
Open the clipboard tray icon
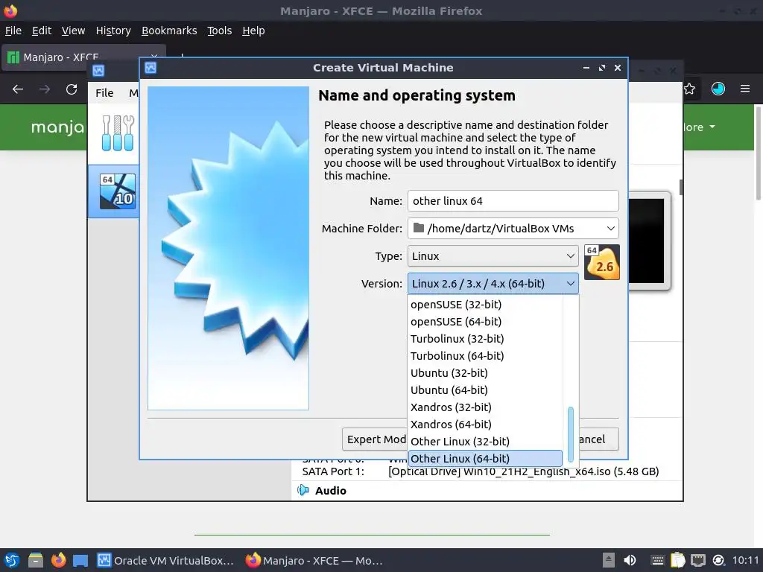coord(678,560)
